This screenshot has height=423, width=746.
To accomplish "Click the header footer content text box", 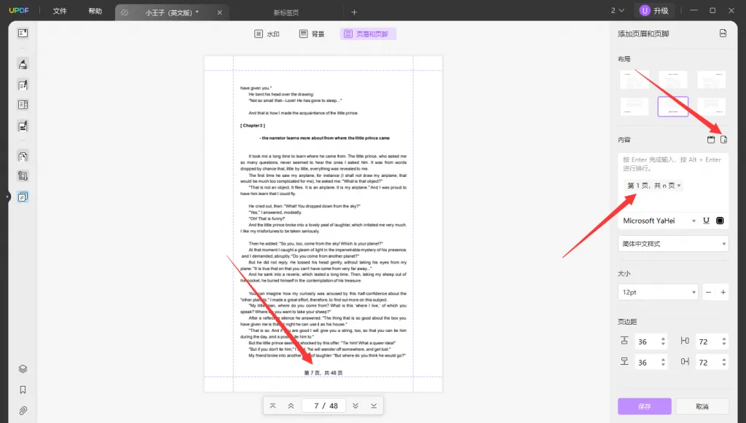I will point(673,182).
